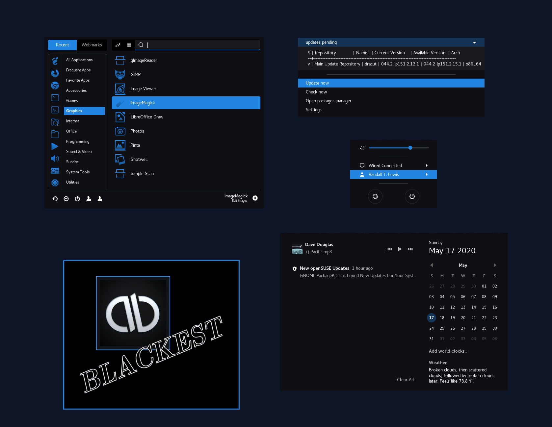Click the hexagon settings sidebar icon
The image size is (552, 427).
55,183
